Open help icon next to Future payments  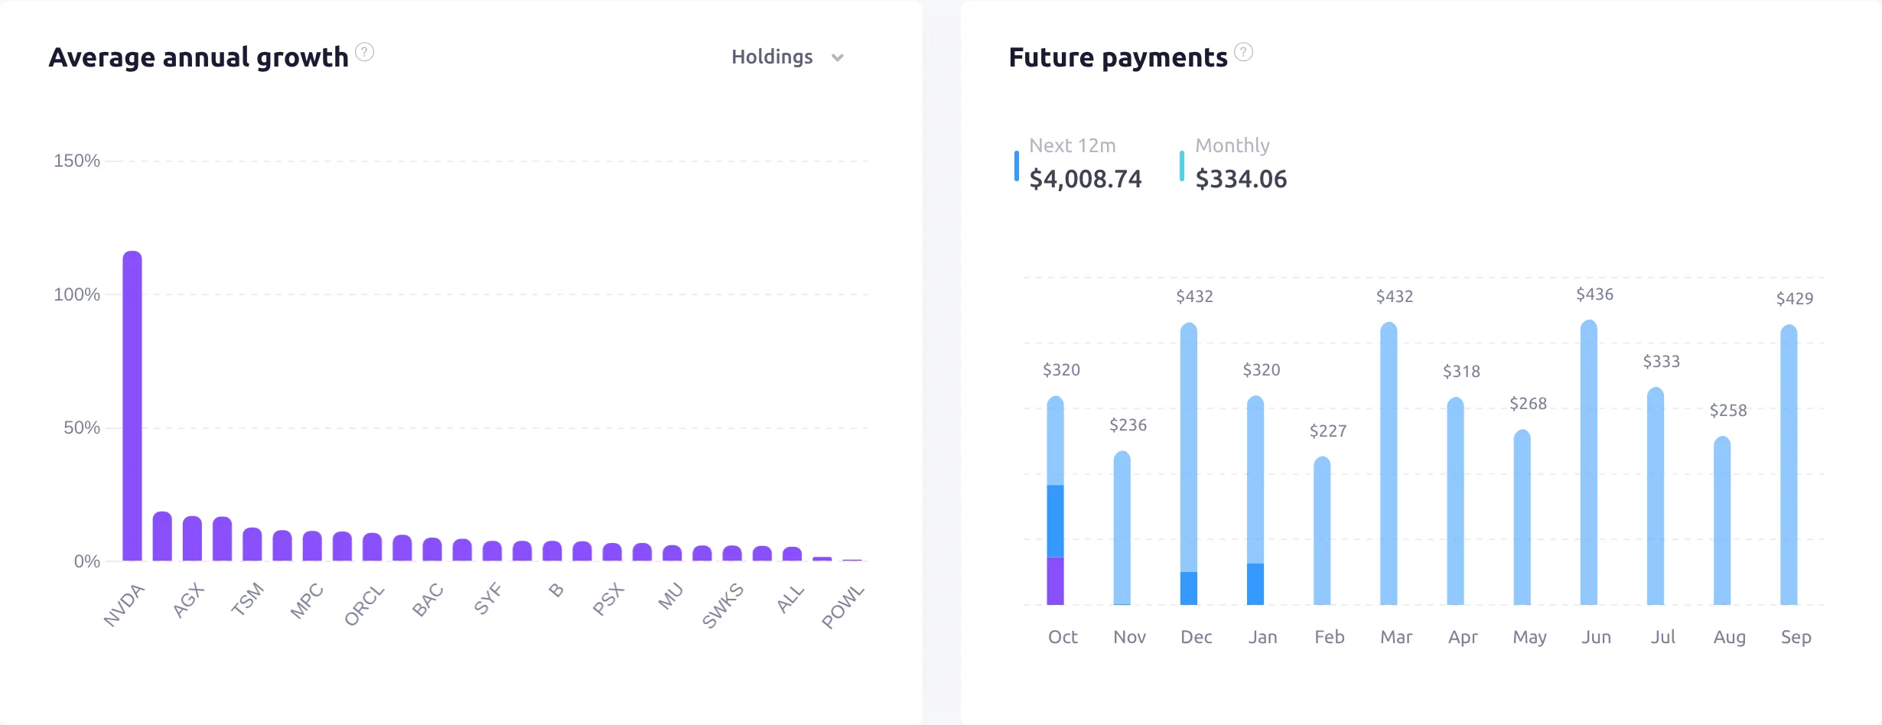click(1244, 52)
